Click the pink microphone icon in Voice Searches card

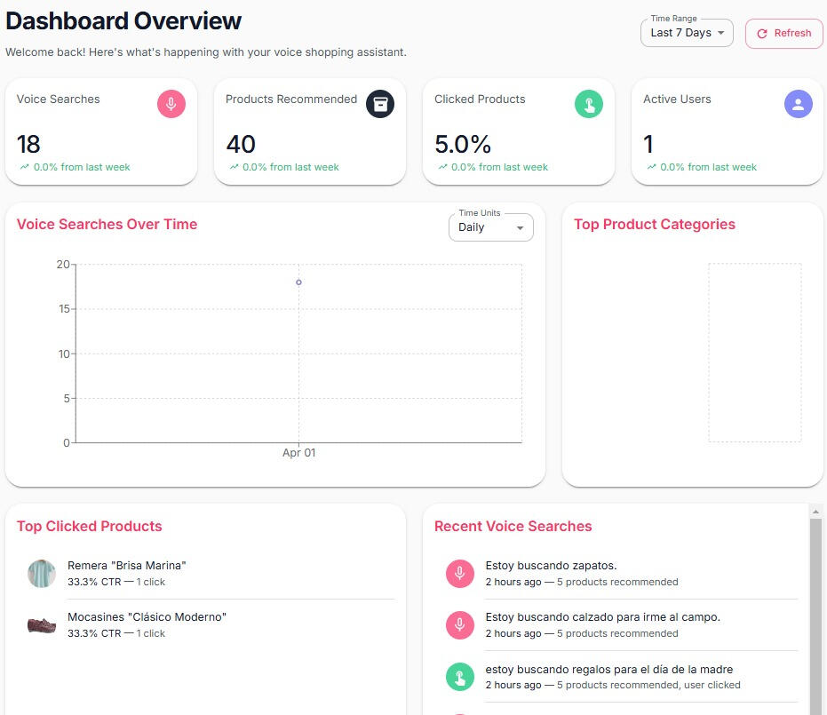pos(171,104)
